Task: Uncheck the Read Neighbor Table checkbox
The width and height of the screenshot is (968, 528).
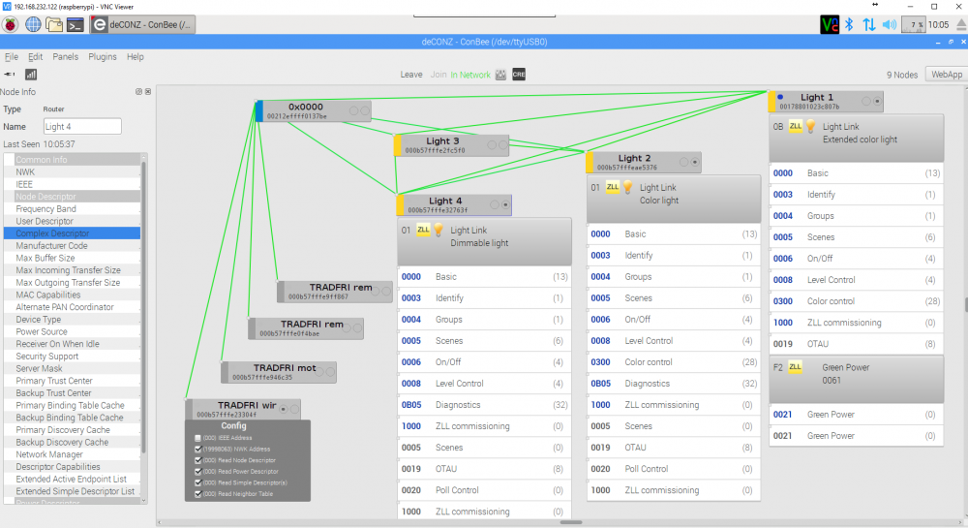Action: [198, 494]
